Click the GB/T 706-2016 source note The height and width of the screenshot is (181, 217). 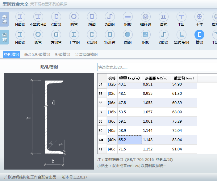(x=135, y=160)
